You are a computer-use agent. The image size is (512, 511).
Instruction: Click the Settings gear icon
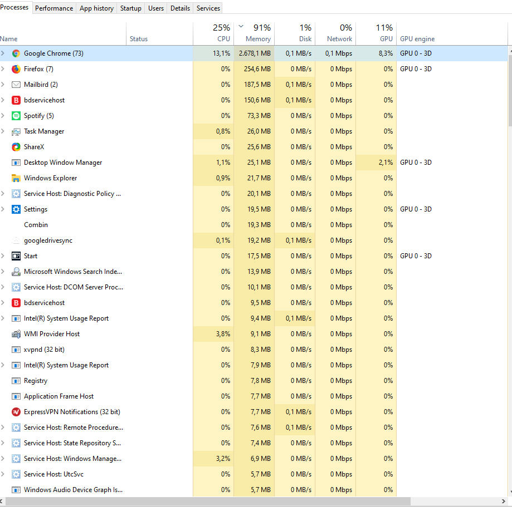(16, 209)
